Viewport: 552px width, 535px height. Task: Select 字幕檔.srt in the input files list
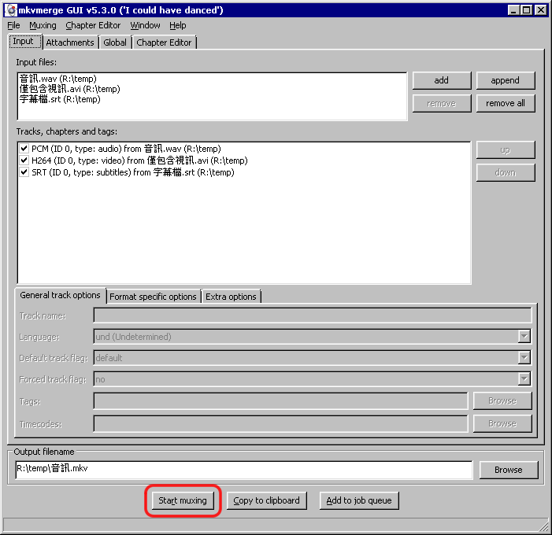click(60, 99)
